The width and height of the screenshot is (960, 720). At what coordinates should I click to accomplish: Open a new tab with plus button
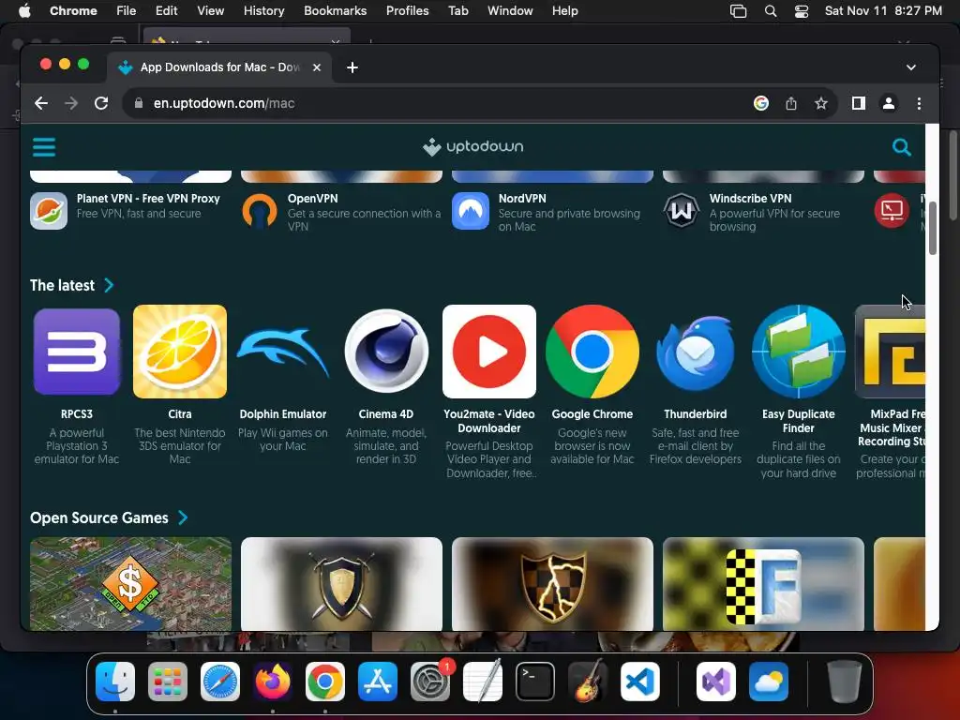click(352, 67)
